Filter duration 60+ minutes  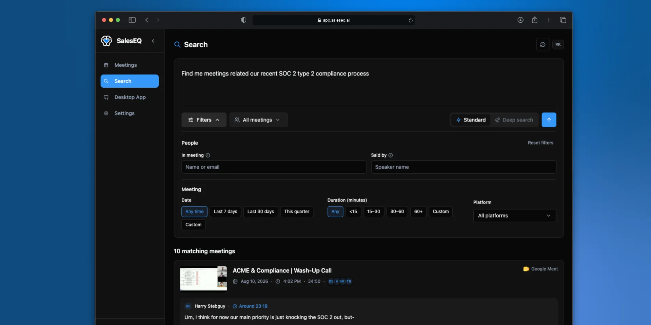tap(418, 212)
